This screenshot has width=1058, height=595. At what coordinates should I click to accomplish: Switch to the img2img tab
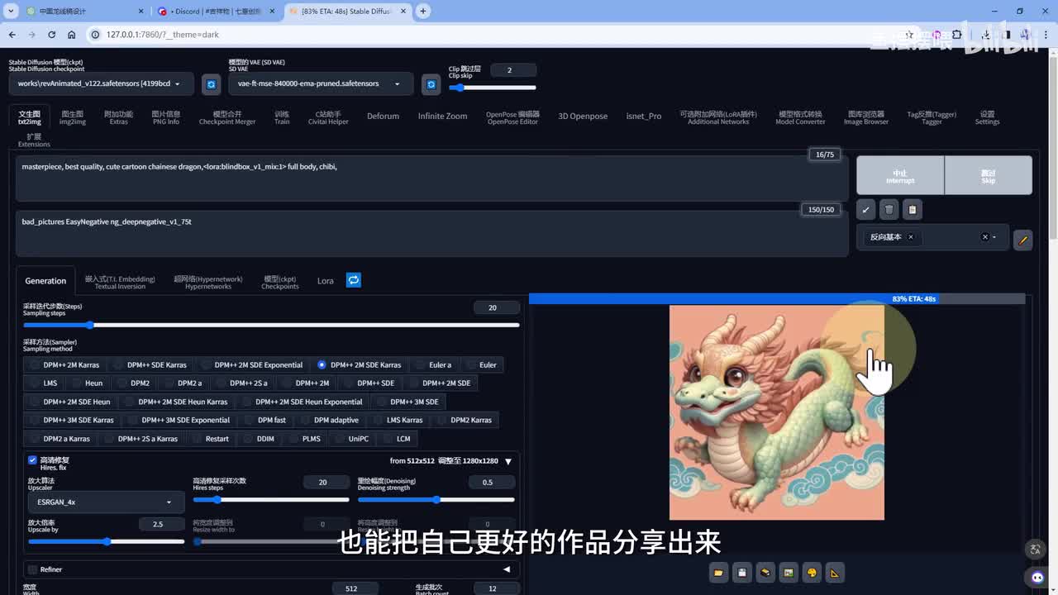pyautogui.click(x=72, y=117)
